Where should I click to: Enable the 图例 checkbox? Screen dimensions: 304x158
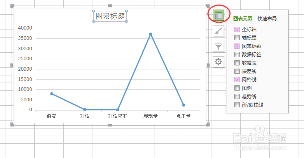tap(237, 88)
